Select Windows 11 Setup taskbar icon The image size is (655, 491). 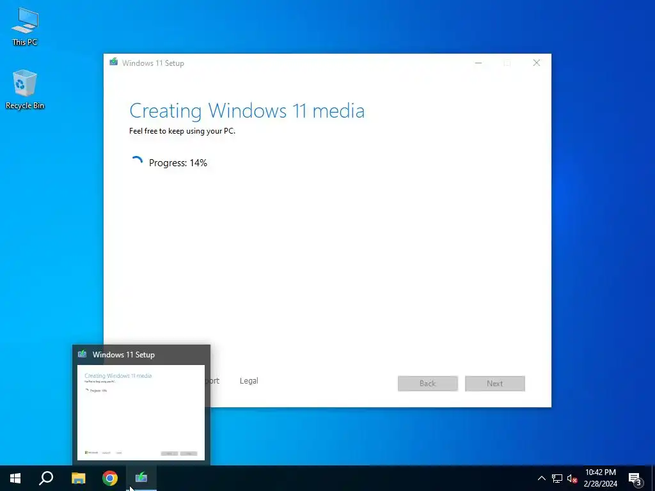[x=141, y=478]
